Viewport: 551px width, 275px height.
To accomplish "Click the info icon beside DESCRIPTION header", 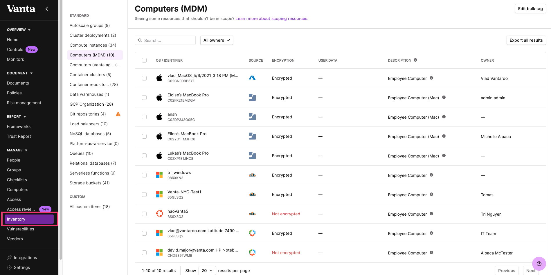I will point(415,60).
